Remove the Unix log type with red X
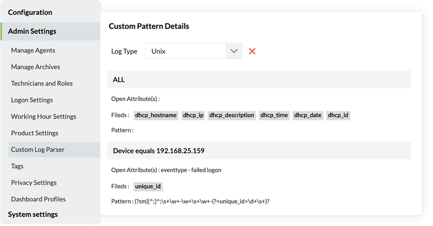 (252, 51)
